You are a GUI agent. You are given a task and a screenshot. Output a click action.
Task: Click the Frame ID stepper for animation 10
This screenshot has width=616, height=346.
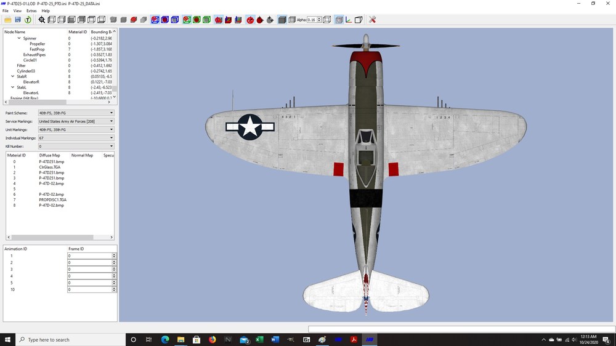click(114, 289)
